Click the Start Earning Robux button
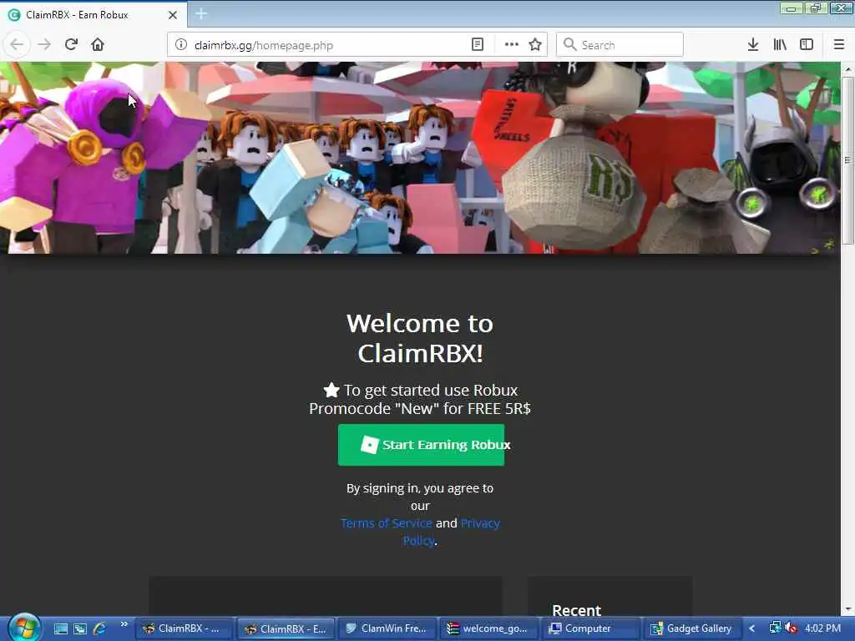The height and width of the screenshot is (641, 855). pos(421,445)
